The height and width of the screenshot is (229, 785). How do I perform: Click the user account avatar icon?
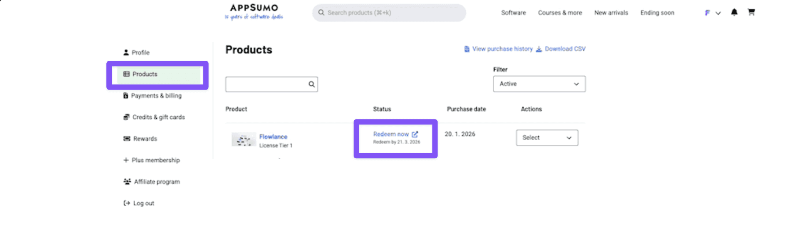[707, 13]
